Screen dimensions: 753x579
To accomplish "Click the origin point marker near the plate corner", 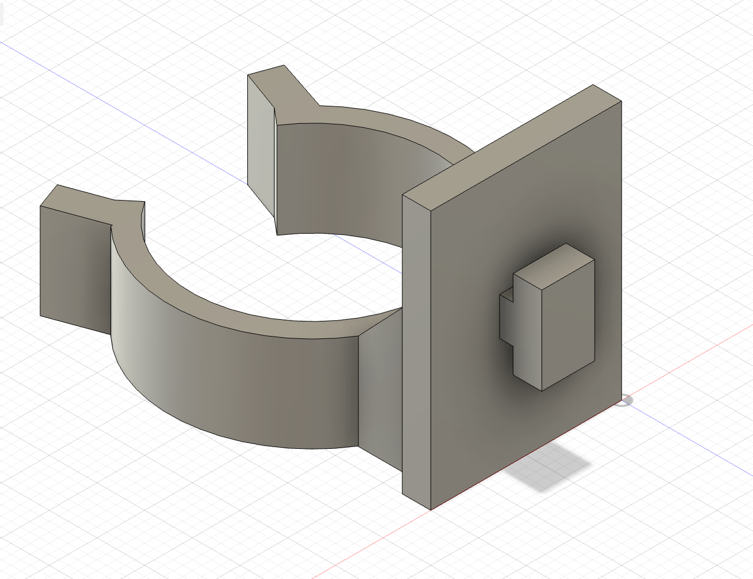I will click(x=624, y=400).
